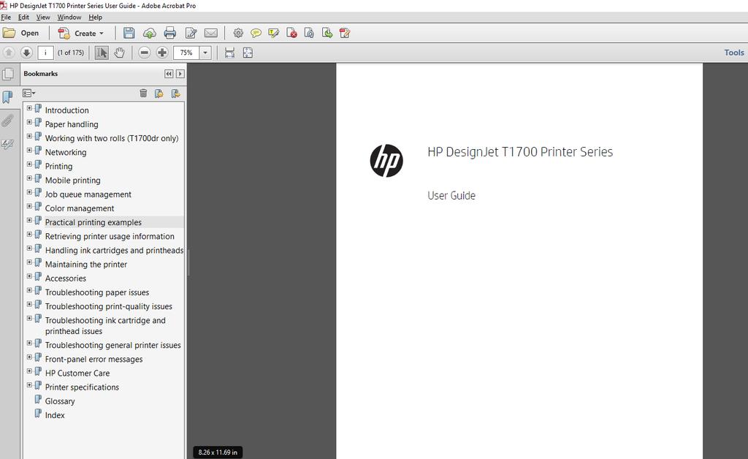Image resolution: width=748 pixels, height=459 pixels.
Task: Activate the Select tool cursor icon
Action: pos(102,53)
